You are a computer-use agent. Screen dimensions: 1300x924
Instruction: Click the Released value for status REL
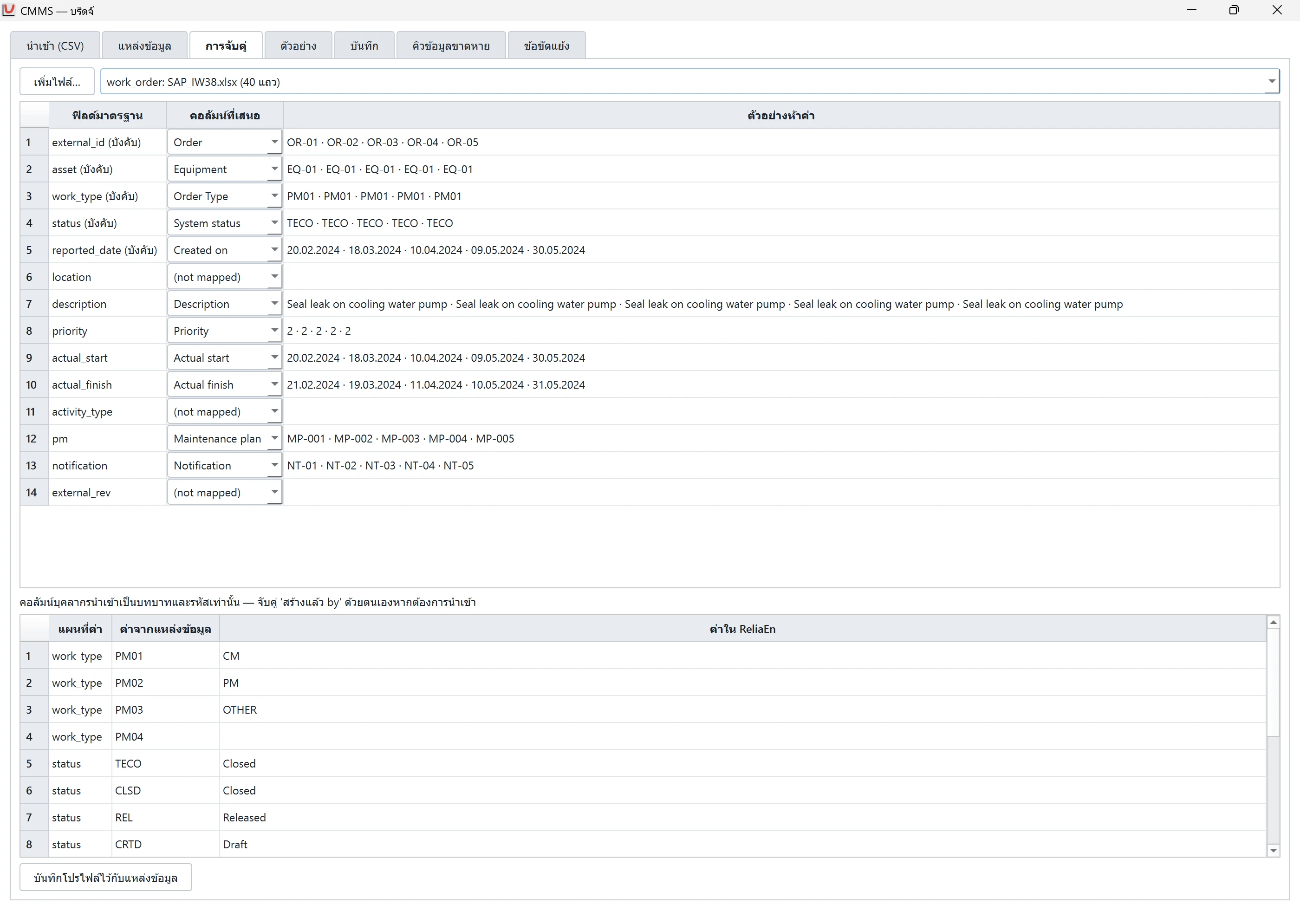coord(742,817)
